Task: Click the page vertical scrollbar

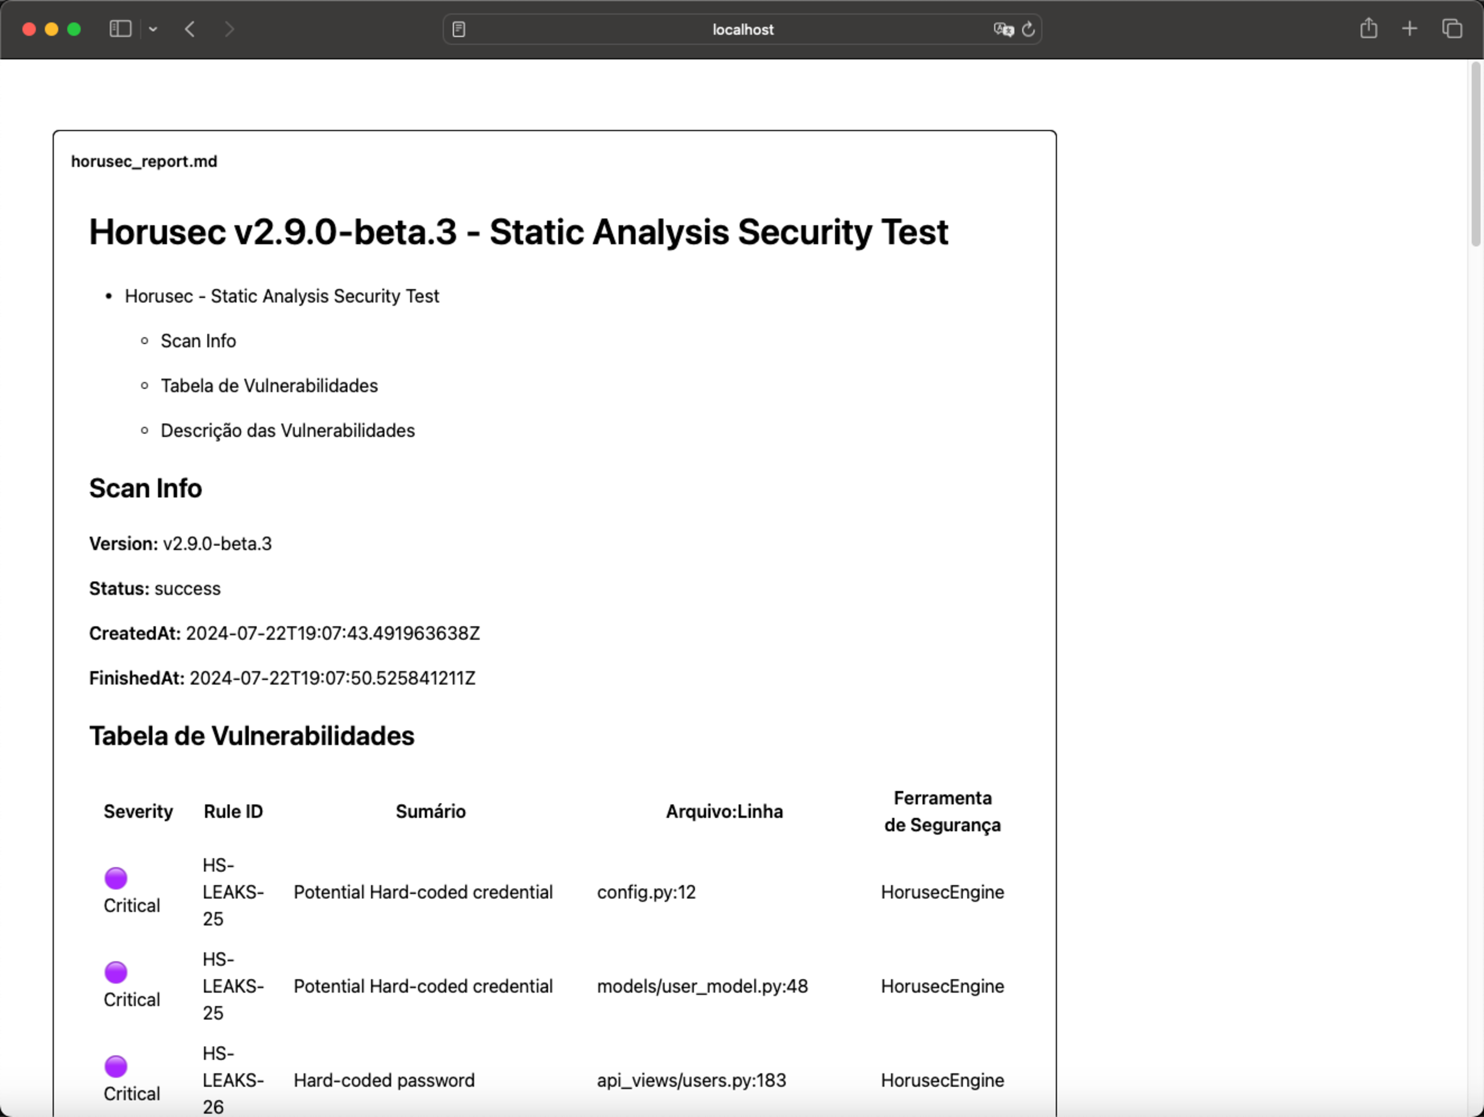Action: pos(1476,154)
